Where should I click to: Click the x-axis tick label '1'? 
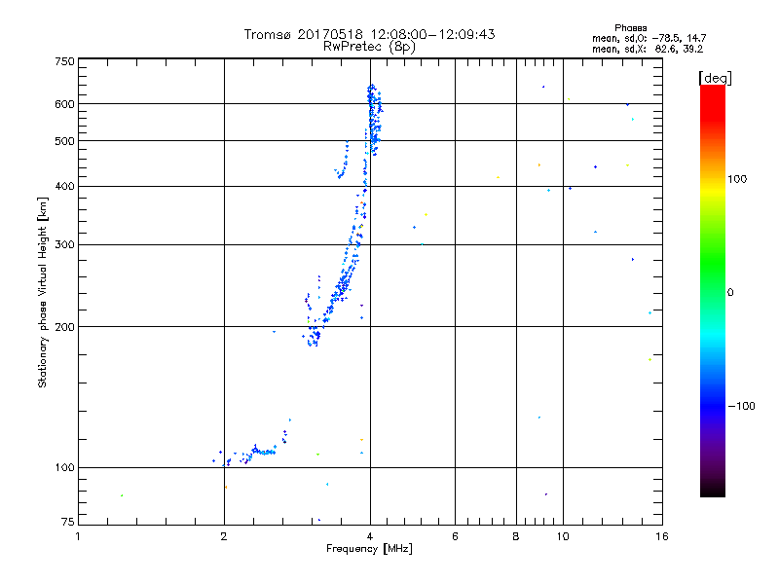tap(78, 536)
